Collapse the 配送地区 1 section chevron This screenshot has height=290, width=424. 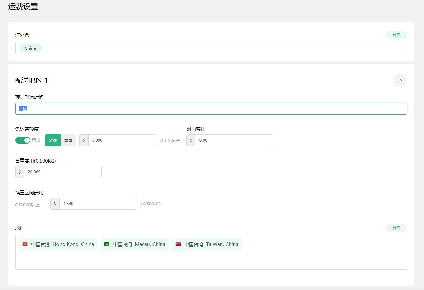coord(400,80)
